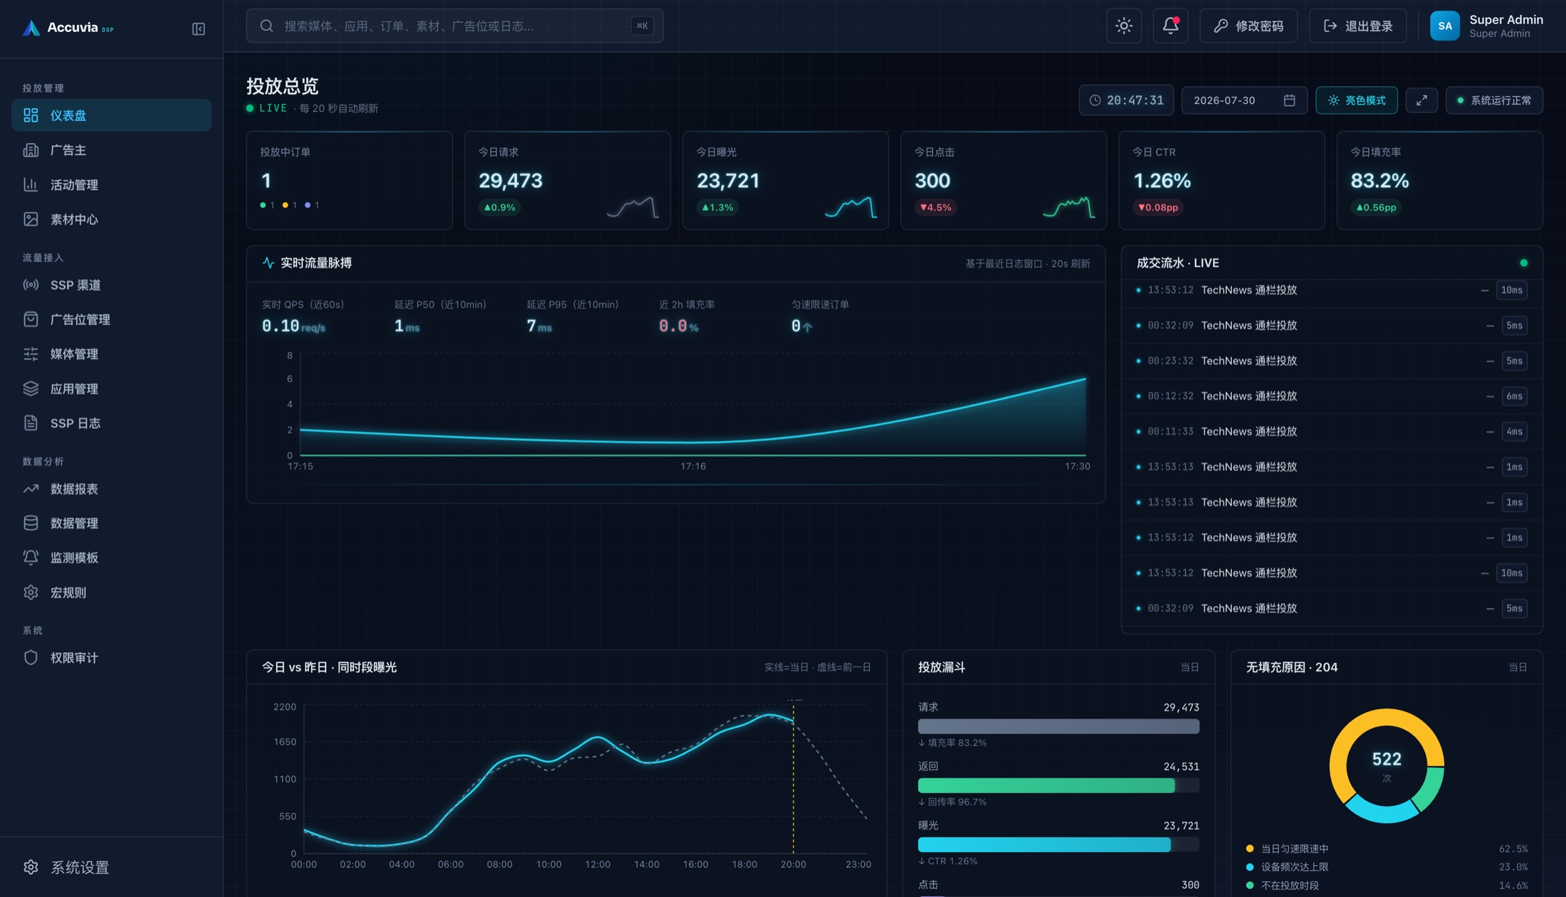Click the 今日请求 value 29,473

(x=510, y=181)
